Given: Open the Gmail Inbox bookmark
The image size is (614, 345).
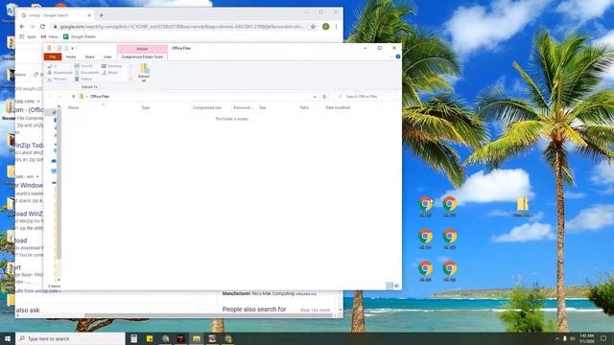Looking at the screenshot, I should coord(50,36).
